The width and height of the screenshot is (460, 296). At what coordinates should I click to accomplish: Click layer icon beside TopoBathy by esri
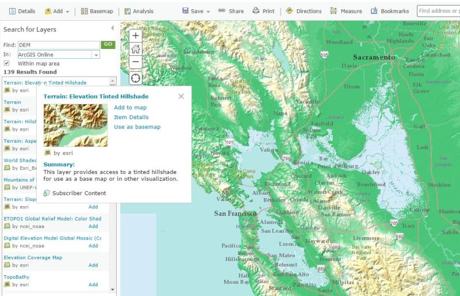(x=7, y=284)
